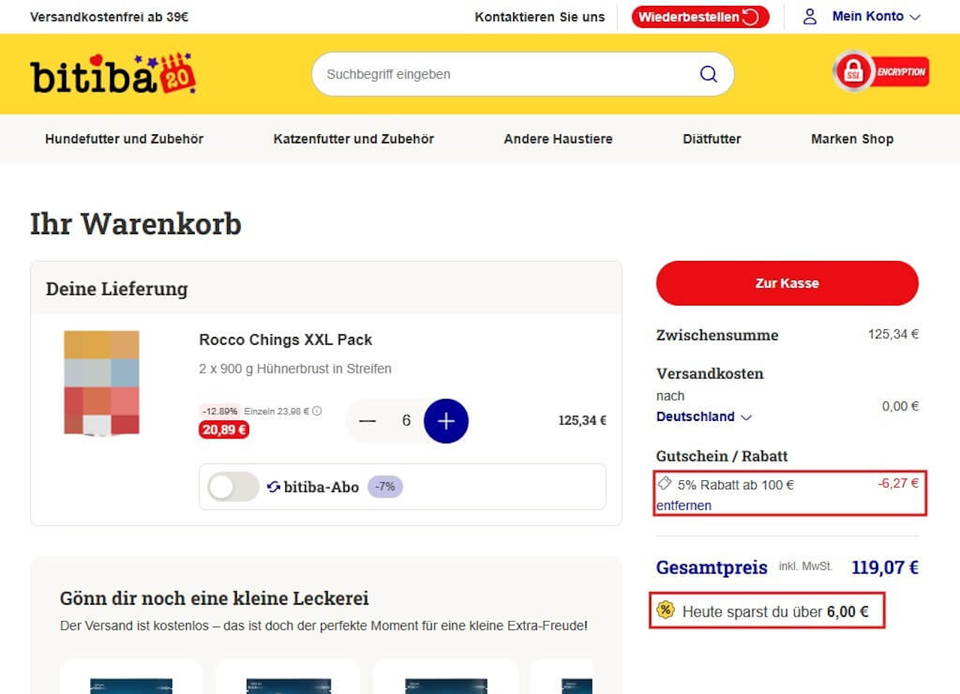Open Andere Haustiere menu
Viewport: 960px width, 694px height.
pos(558,139)
